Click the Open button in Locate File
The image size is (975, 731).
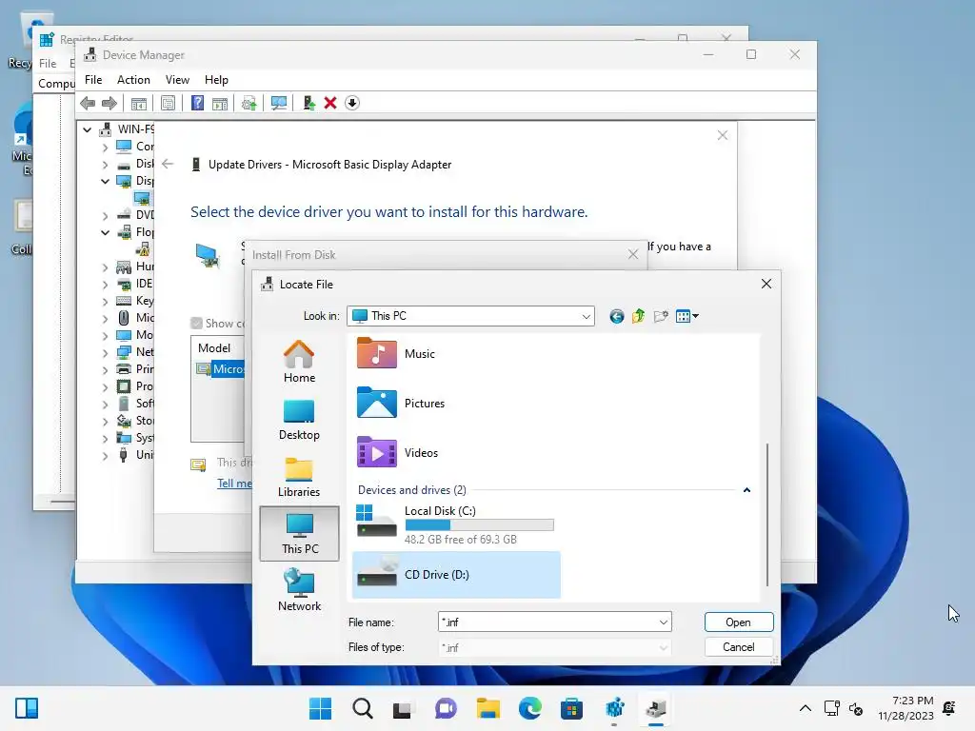click(x=739, y=622)
